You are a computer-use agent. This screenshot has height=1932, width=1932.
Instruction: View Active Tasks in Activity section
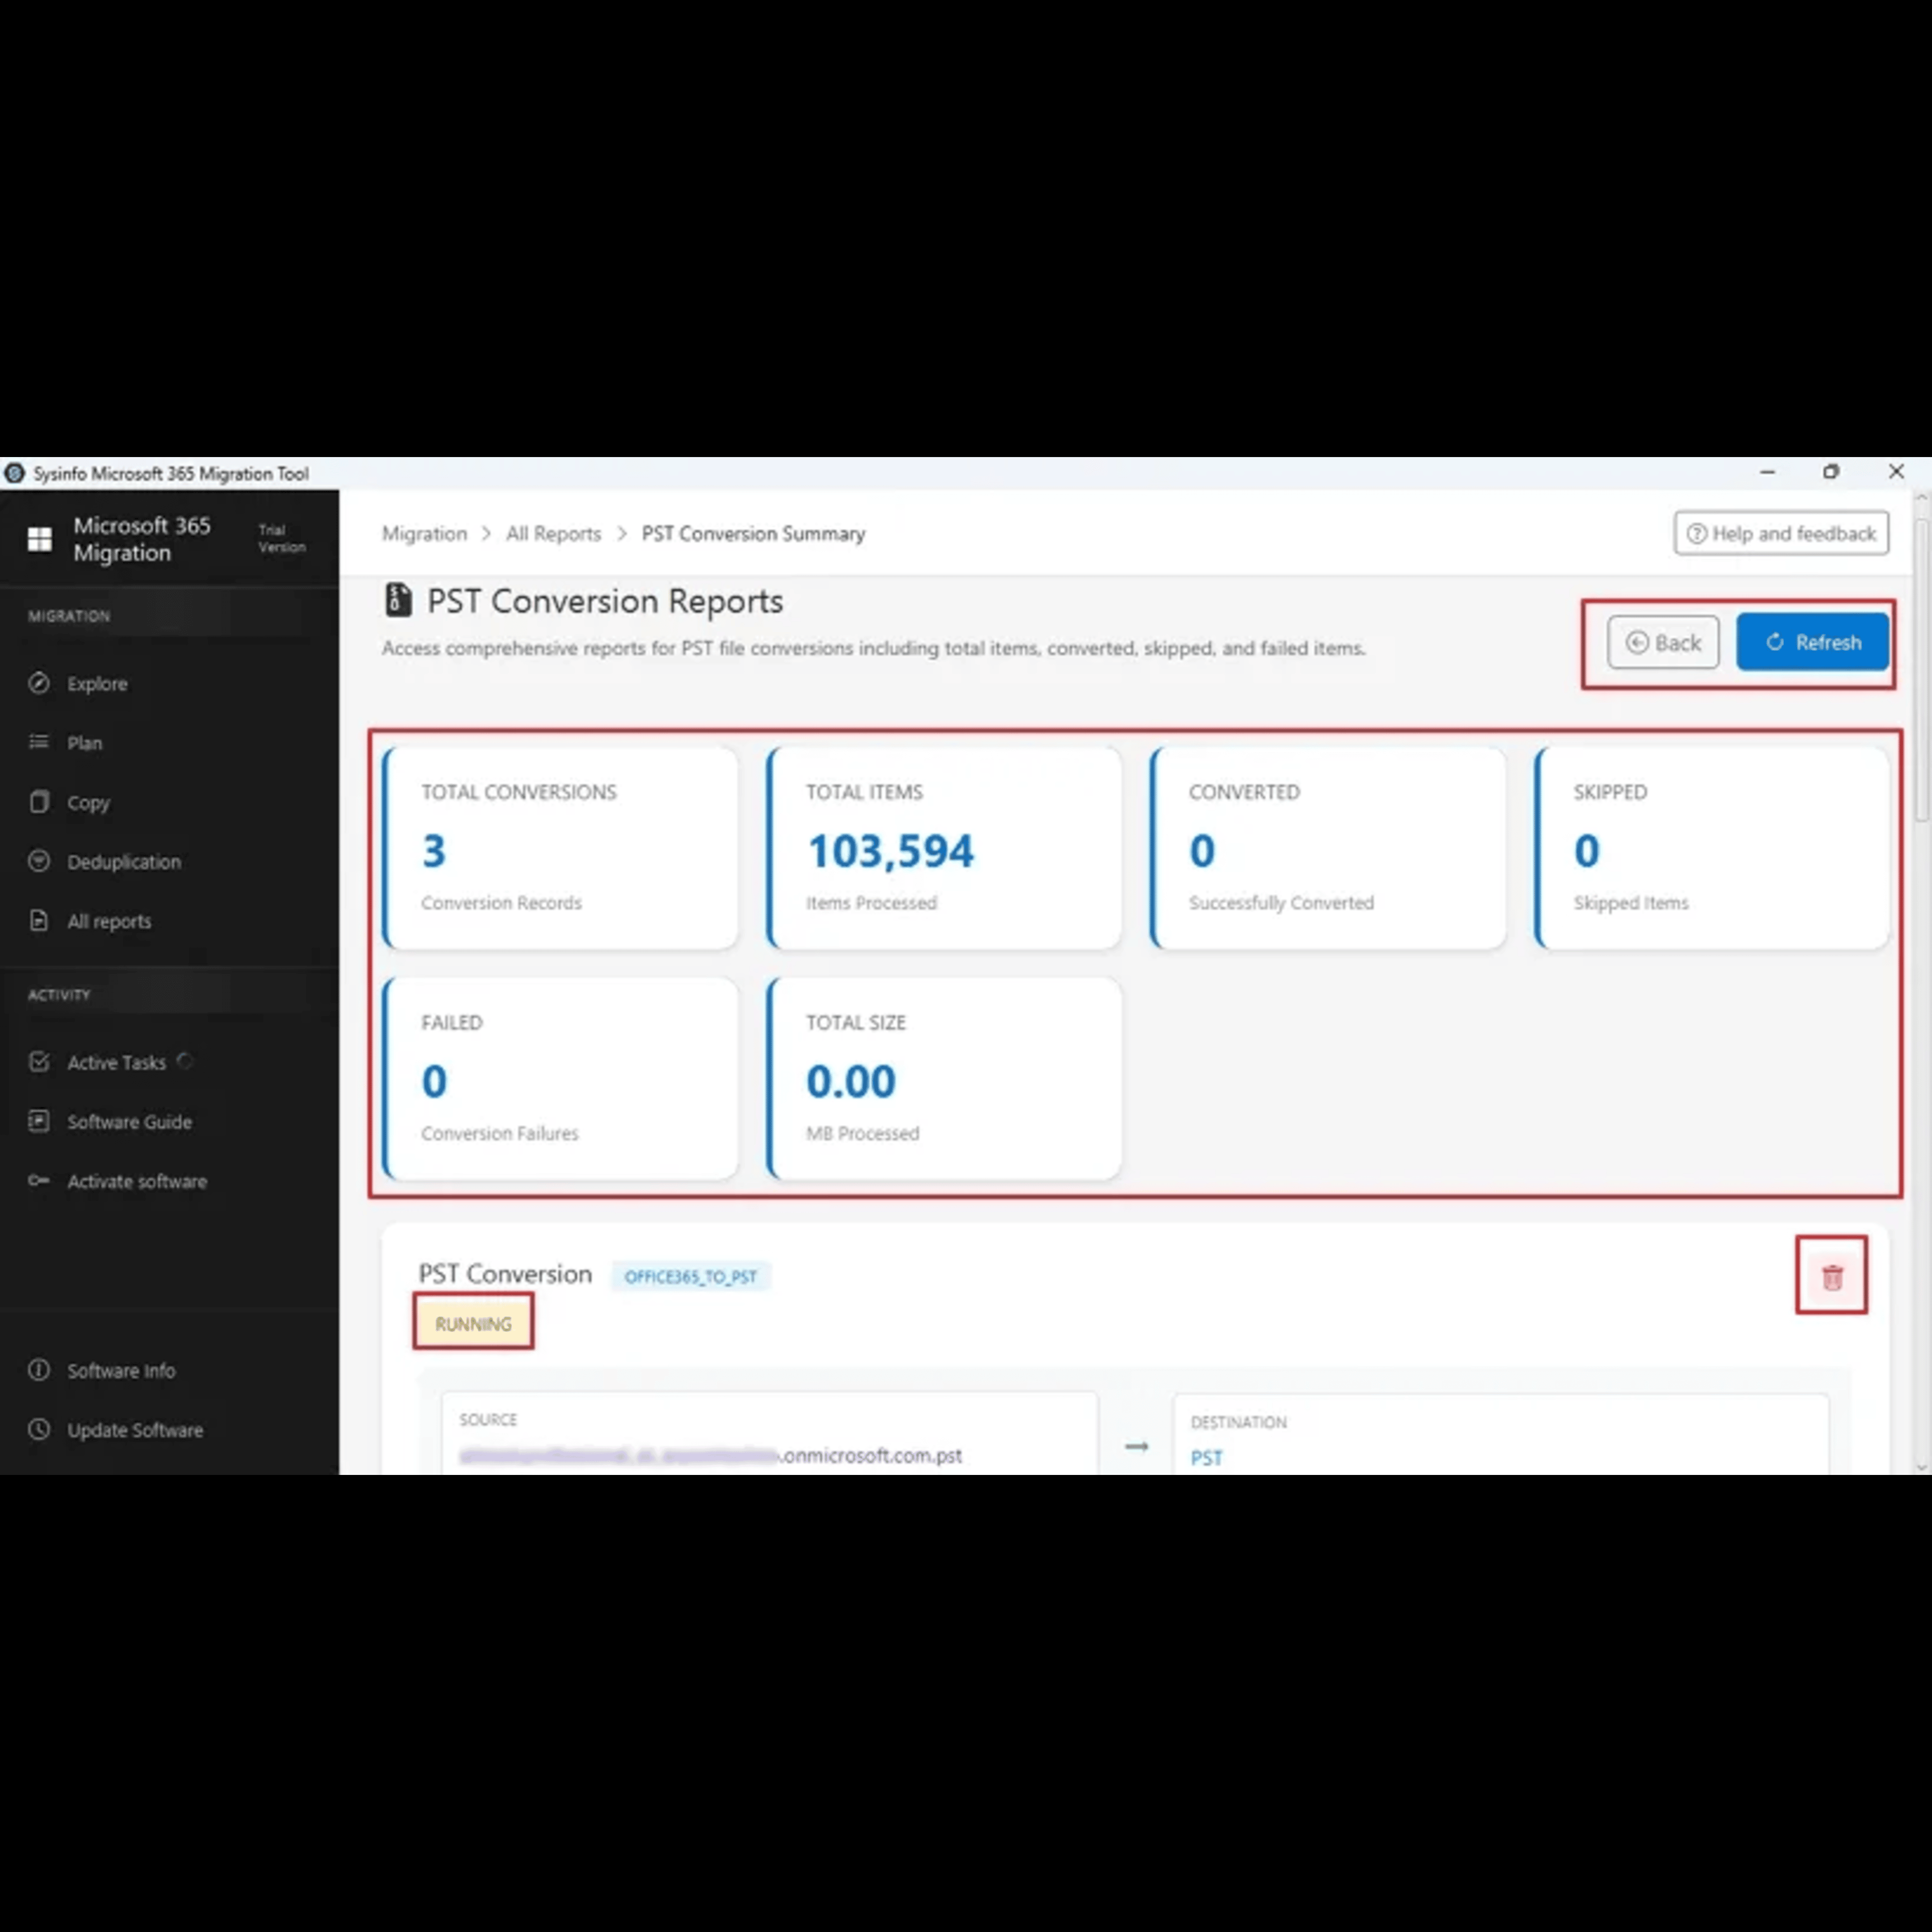[x=116, y=1063]
